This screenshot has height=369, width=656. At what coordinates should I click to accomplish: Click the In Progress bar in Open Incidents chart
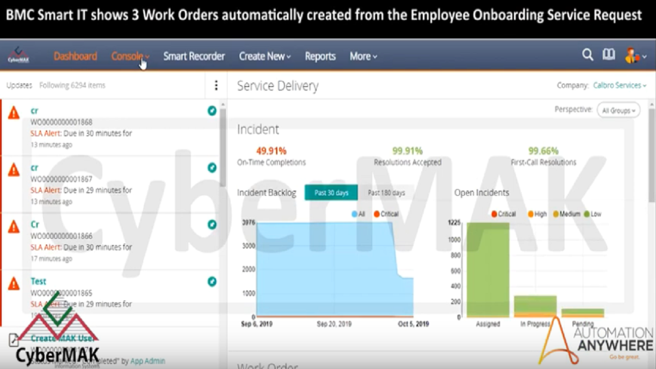pos(535,306)
